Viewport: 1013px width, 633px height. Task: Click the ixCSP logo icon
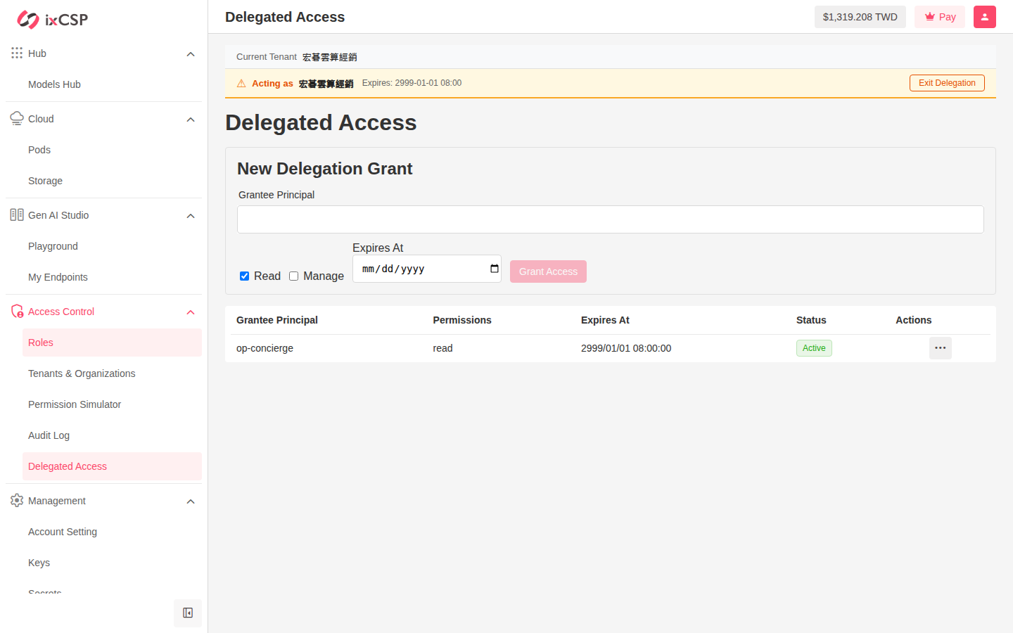coord(28,20)
